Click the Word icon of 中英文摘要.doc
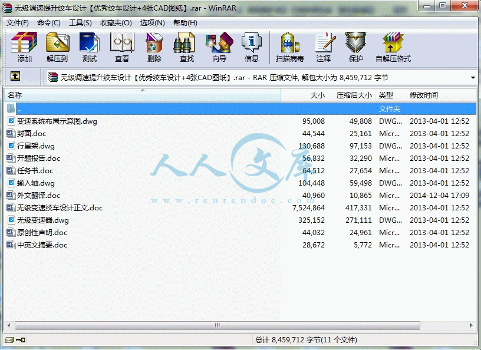Screen dimensions: 481x350 coord(11,245)
